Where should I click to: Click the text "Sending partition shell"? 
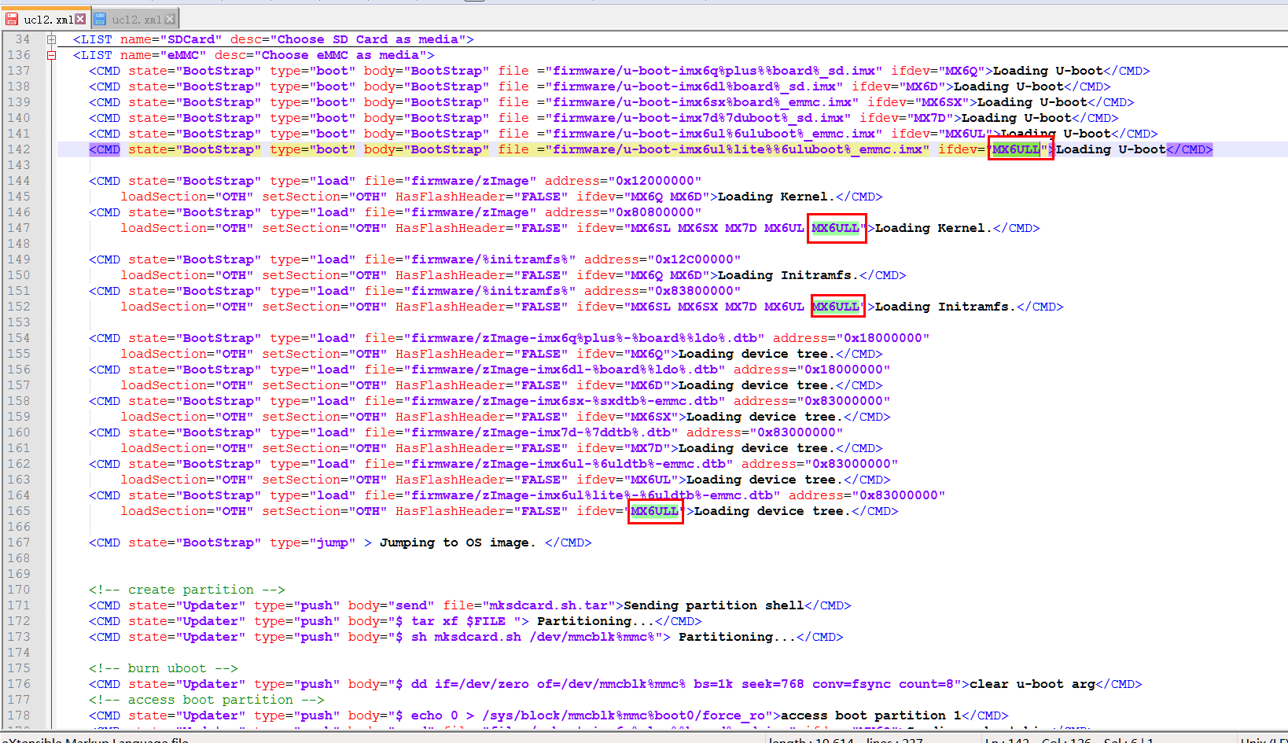(x=713, y=605)
